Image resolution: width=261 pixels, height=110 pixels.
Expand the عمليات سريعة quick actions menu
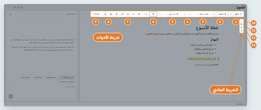click(203, 14)
